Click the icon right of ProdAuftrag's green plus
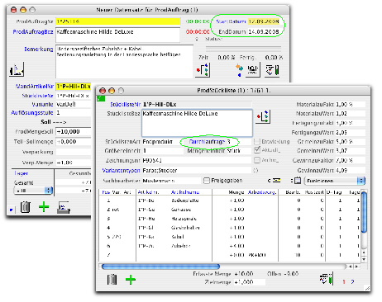Screen dimensions: 382x302 (64, 207)
